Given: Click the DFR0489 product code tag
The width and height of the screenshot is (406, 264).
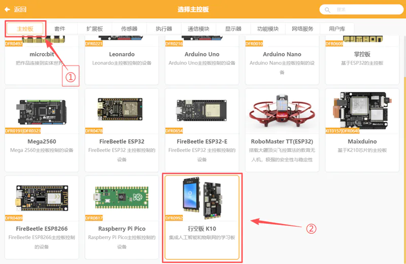Looking at the screenshot, I should pos(14,218).
